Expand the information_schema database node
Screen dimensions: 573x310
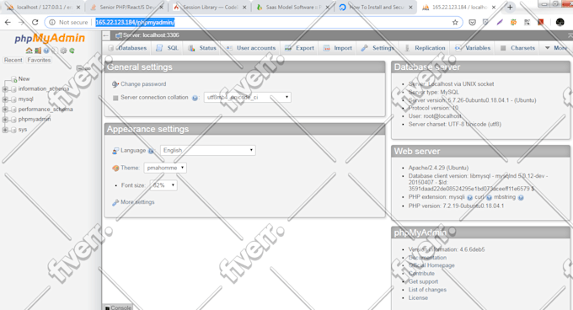pos(5,89)
